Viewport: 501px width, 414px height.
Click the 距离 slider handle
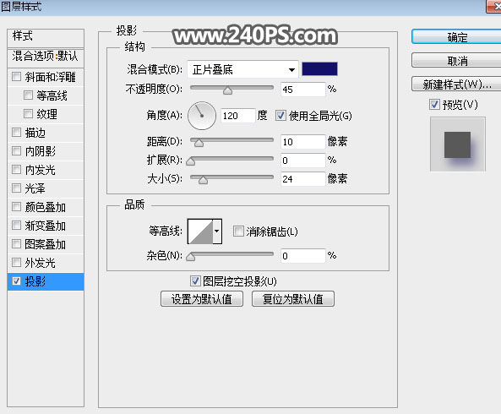point(199,143)
